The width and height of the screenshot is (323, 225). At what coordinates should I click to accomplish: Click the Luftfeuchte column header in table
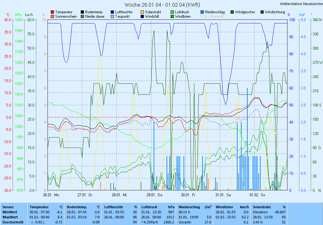114,207
